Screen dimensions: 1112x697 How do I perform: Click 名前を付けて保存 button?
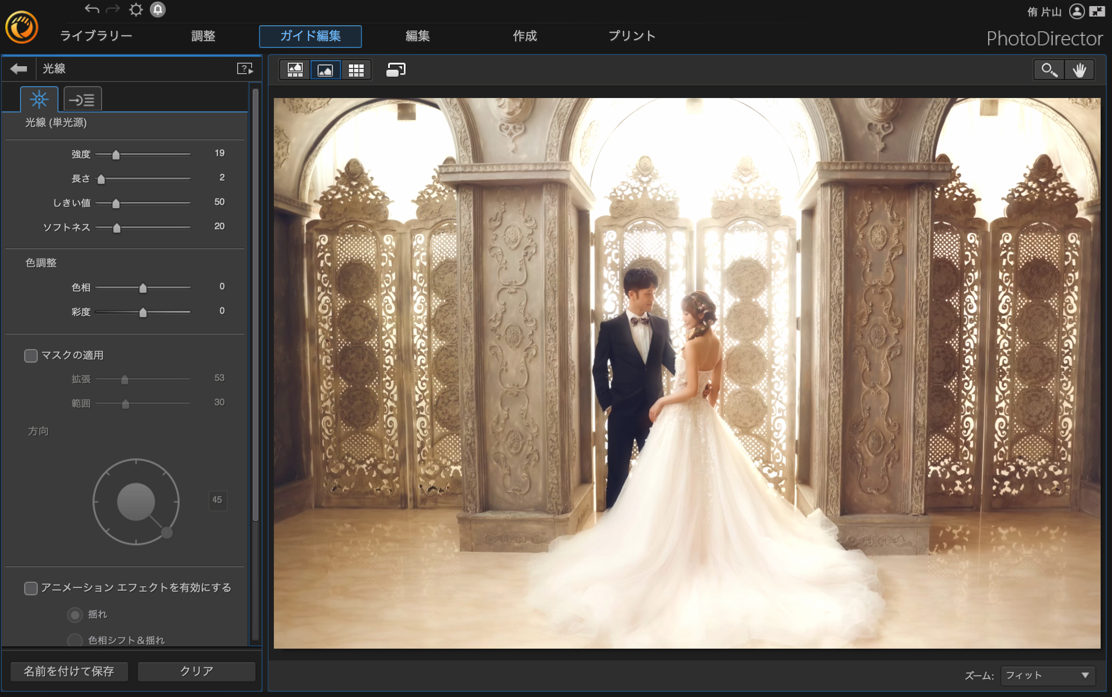(x=69, y=671)
